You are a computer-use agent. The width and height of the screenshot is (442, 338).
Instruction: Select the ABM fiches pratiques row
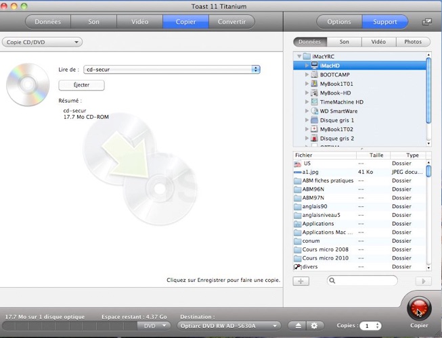(359, 180)
